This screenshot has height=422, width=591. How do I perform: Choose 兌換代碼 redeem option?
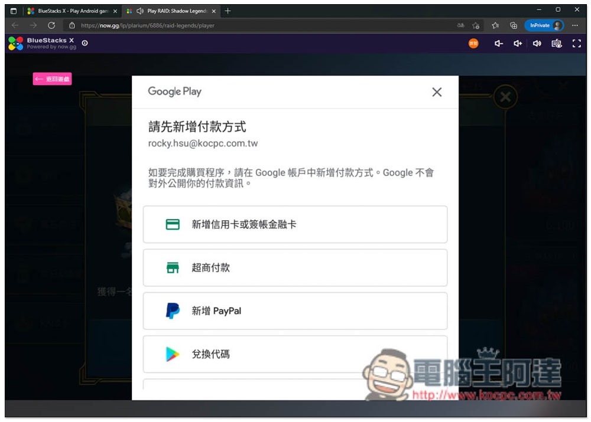pos(295,354)
